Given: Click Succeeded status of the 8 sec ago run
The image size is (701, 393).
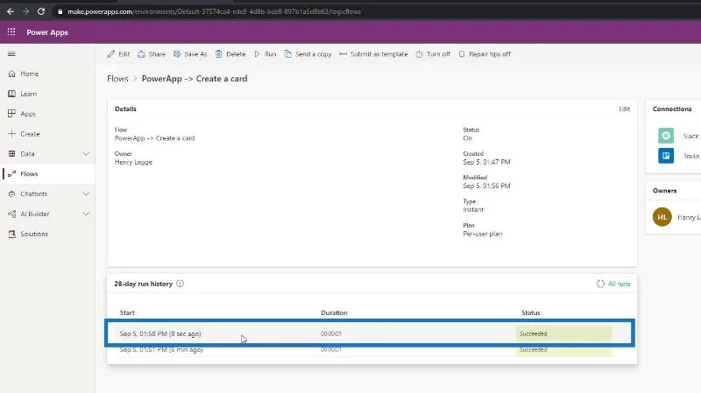Looking at the screenshot, I should click(x=533, y=333).
